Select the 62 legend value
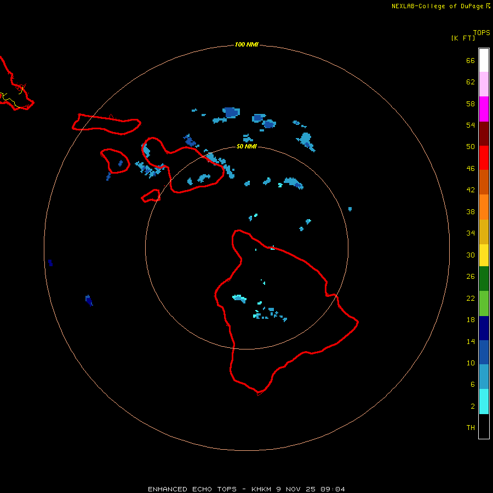 click(471, 82)
